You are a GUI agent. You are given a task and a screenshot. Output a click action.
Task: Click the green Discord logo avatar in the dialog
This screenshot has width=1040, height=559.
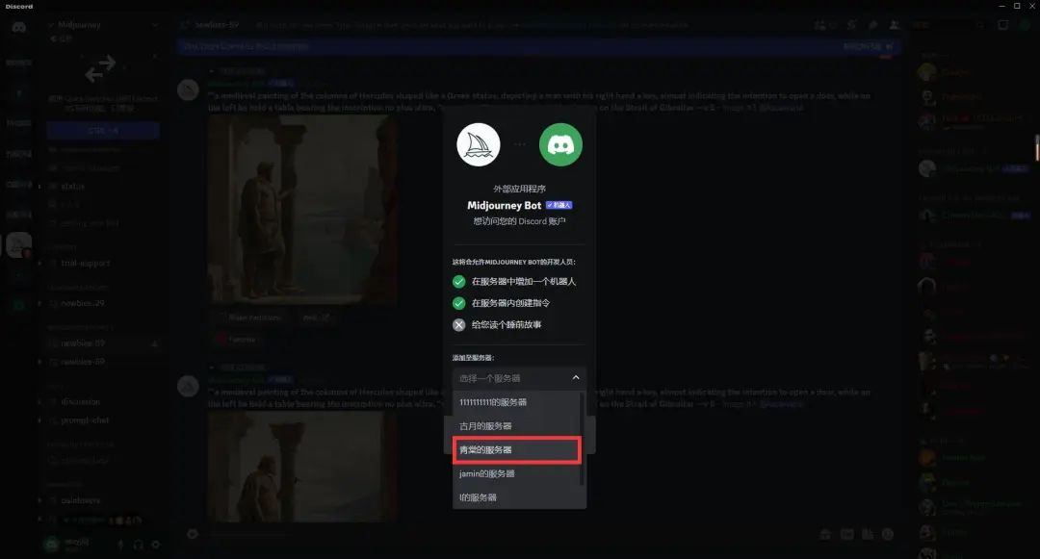coord(560,145)
